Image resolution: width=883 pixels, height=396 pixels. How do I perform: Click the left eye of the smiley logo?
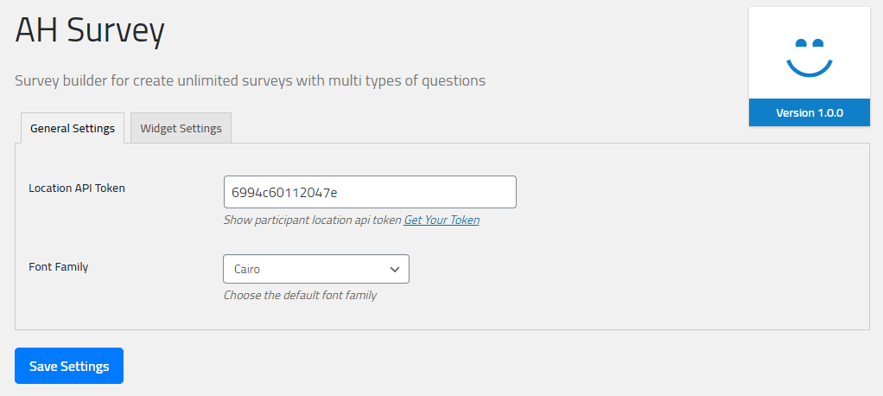pos(800,42)
